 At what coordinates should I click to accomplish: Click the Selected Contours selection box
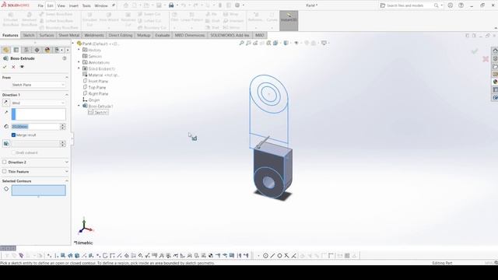(x=39, y=191)
